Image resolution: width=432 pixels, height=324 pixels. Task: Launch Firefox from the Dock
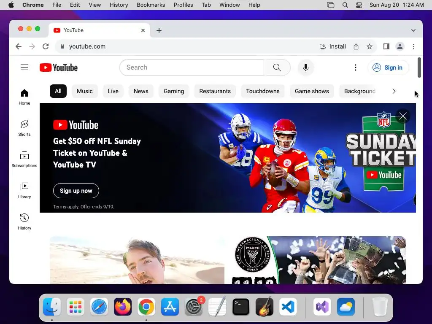(x=123, y=307)
